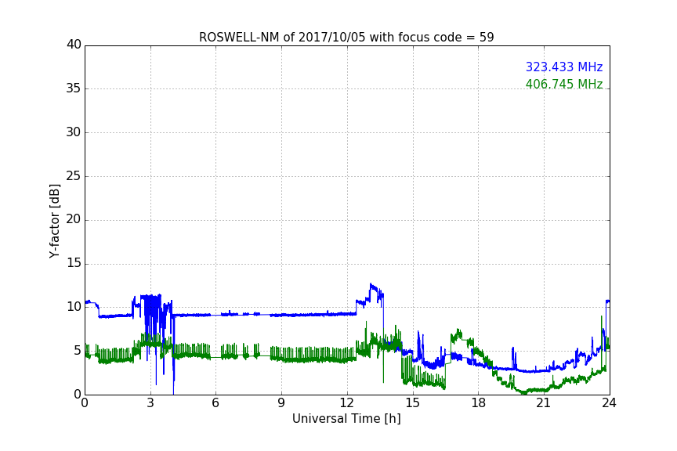Click y-axis tick label 25
677x451 pixels.
pyautogui.click(x=74, y=175)
